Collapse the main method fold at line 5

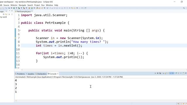[20, 30]
